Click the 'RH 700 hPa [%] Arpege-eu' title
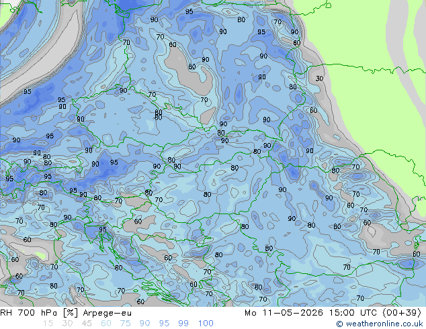 66,313
